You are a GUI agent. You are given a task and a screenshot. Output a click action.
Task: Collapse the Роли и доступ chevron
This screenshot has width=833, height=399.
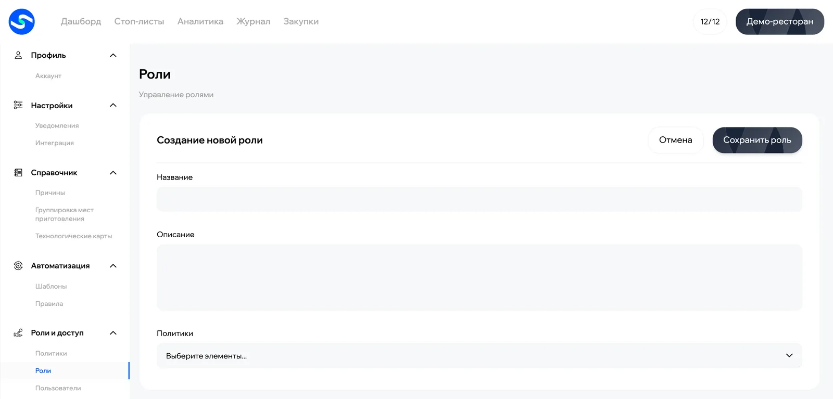tap(113, 333)
